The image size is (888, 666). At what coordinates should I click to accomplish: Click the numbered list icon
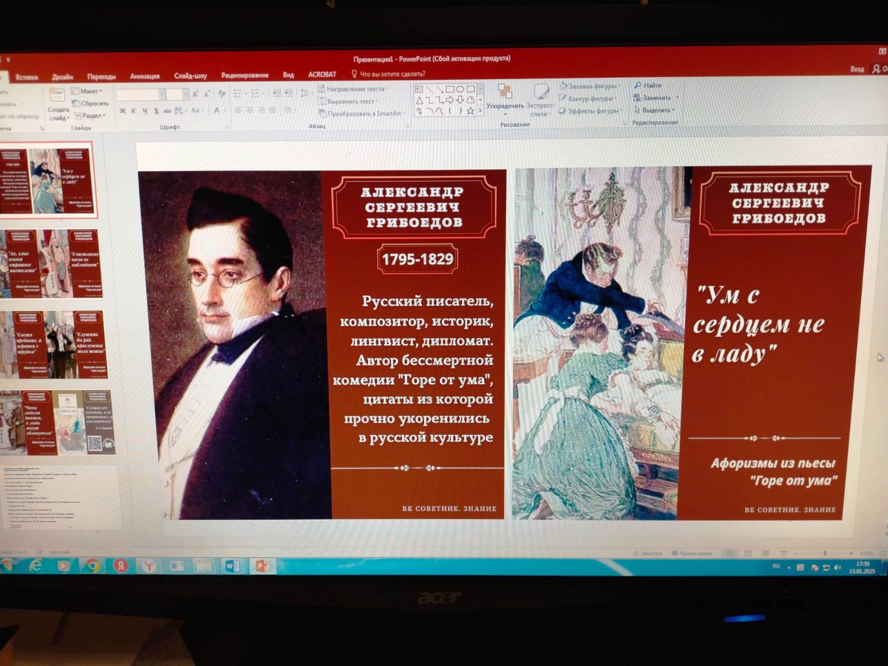click(255, 93)
